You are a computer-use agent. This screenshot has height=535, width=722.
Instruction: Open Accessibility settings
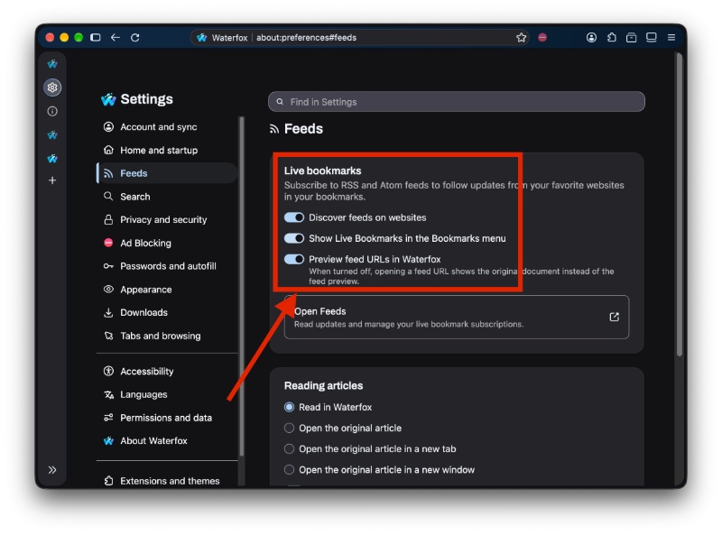(x=167, y=371)
